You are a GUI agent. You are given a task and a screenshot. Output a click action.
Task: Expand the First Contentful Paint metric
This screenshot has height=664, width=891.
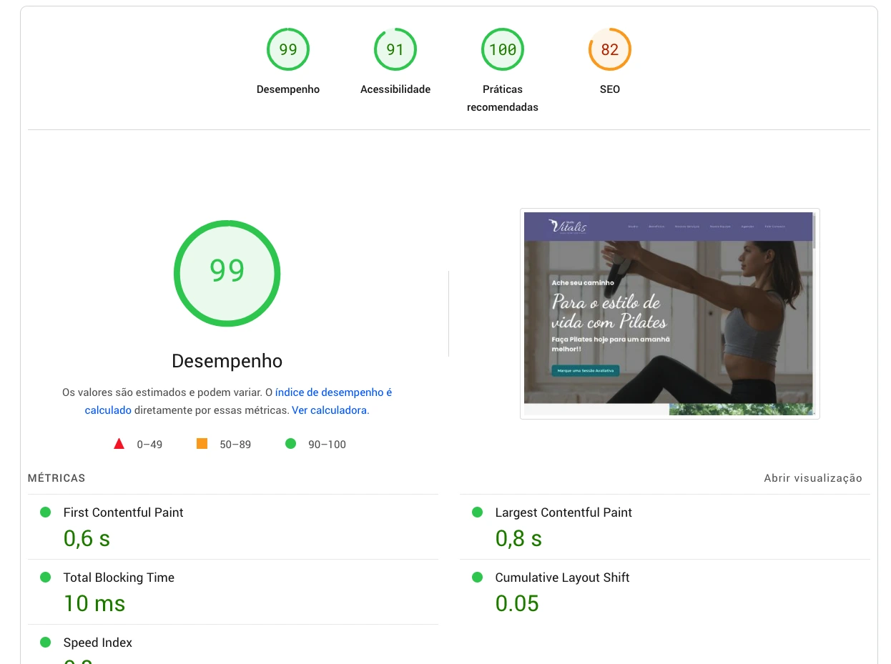(x=123, y=512)
